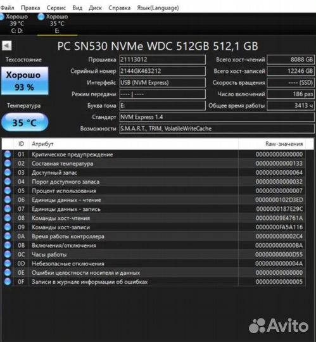The height and width of the screenshot is (342, 316).
Task: Select the Часы работы attribute text
Action: (49, 255)
